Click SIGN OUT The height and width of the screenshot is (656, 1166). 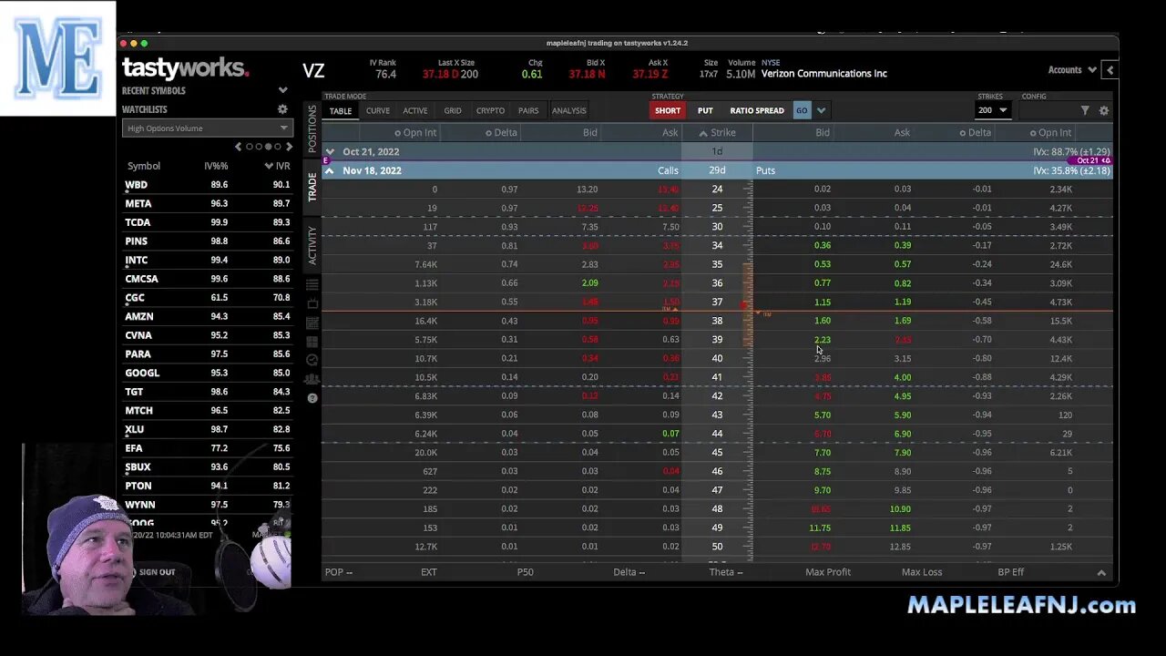[157, 572]
